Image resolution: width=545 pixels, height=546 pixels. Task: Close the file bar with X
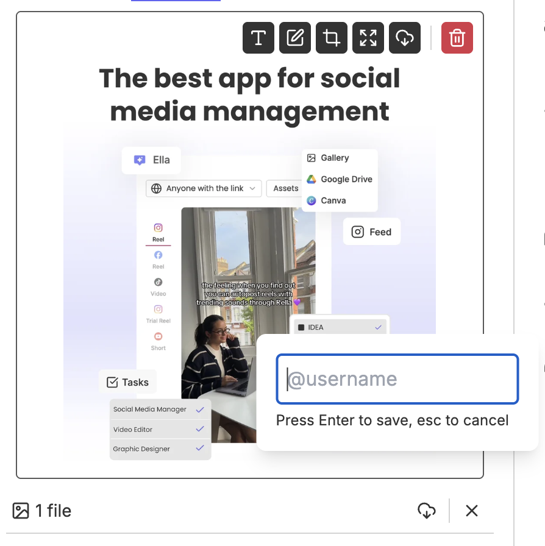pyautogui.click(x=471, y=511)
